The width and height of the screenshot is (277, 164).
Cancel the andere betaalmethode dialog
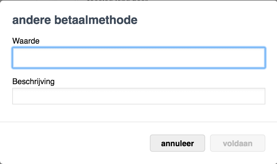coord(177,143)
